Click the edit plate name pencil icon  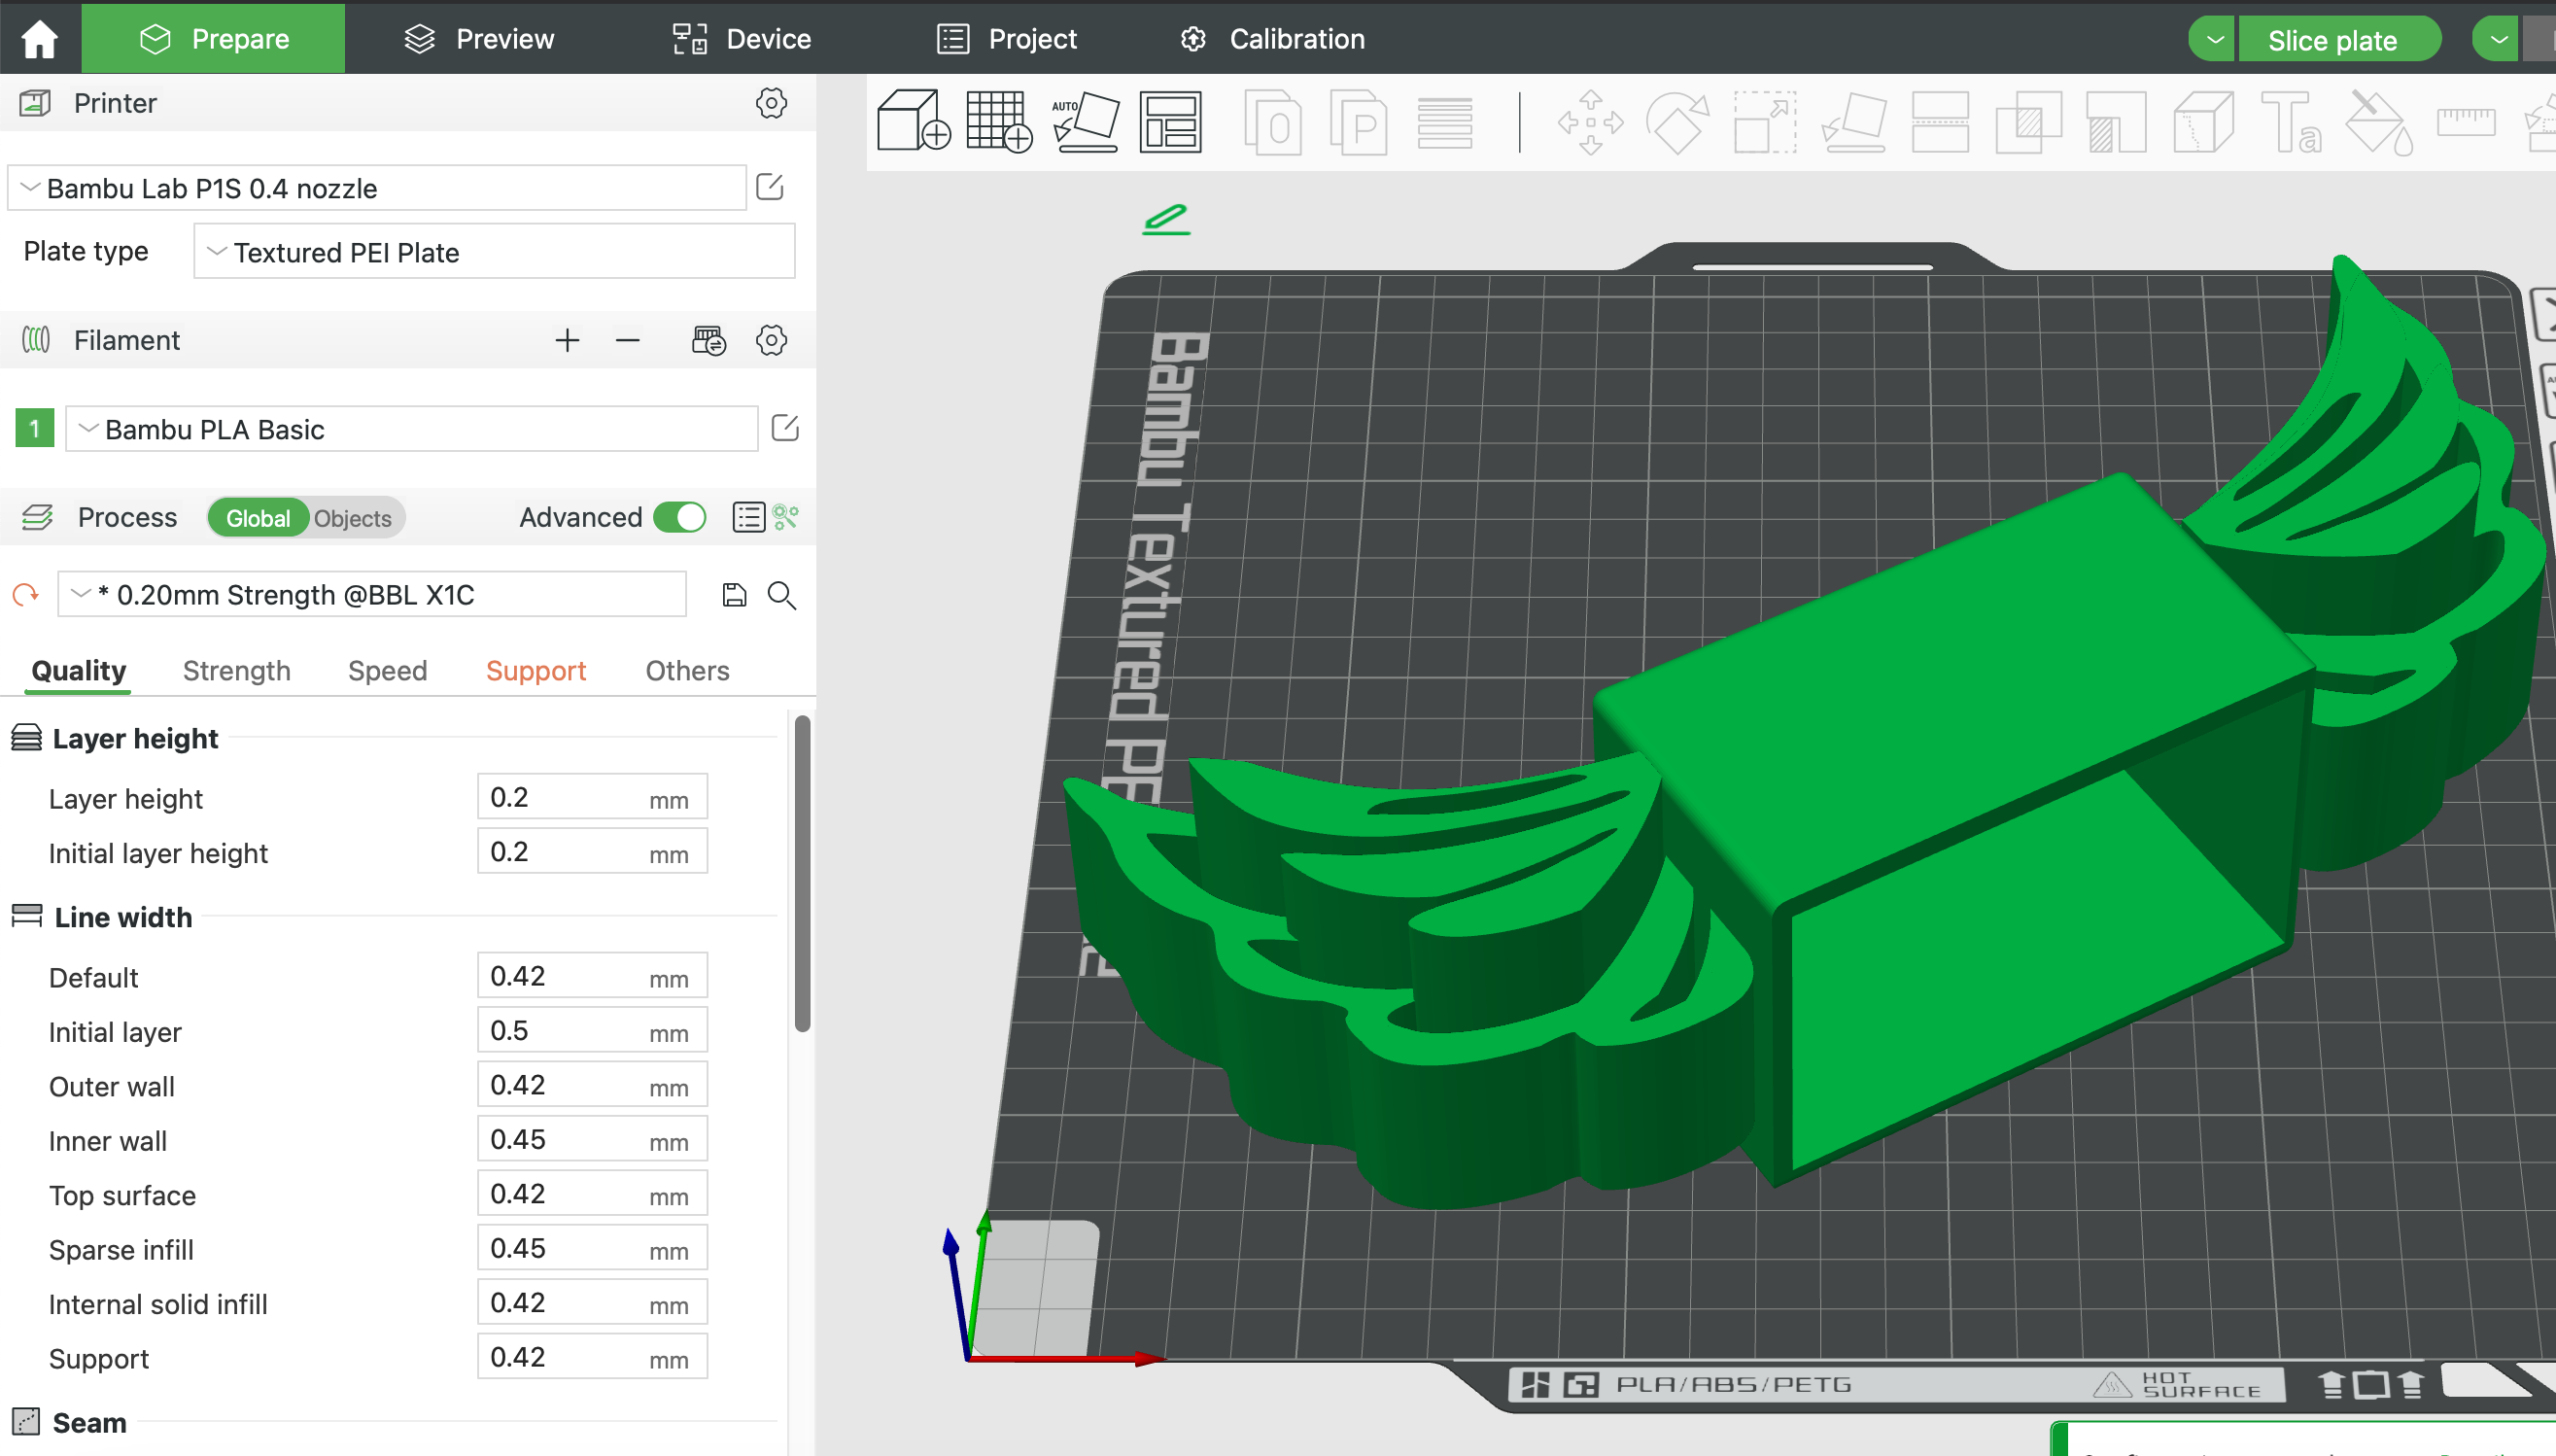[1165, 219]
